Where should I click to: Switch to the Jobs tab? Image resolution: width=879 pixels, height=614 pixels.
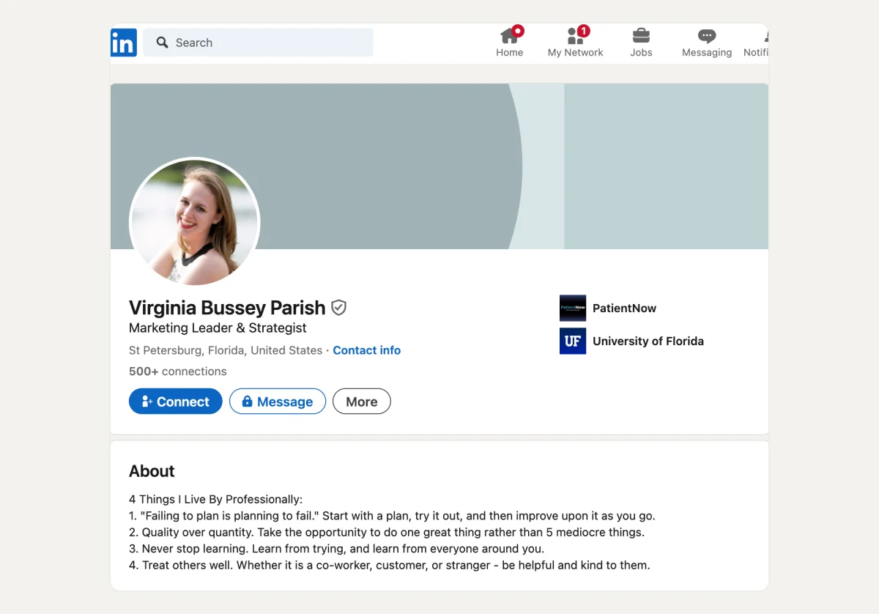pyautogui.click(x=641, y=42)
